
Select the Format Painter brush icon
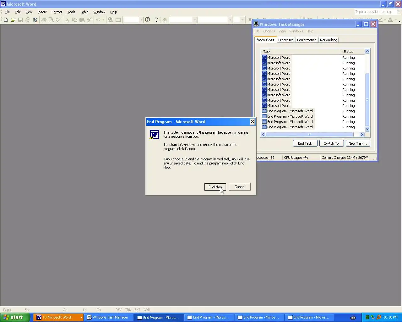pyautogui.click(x=89, y=20)
